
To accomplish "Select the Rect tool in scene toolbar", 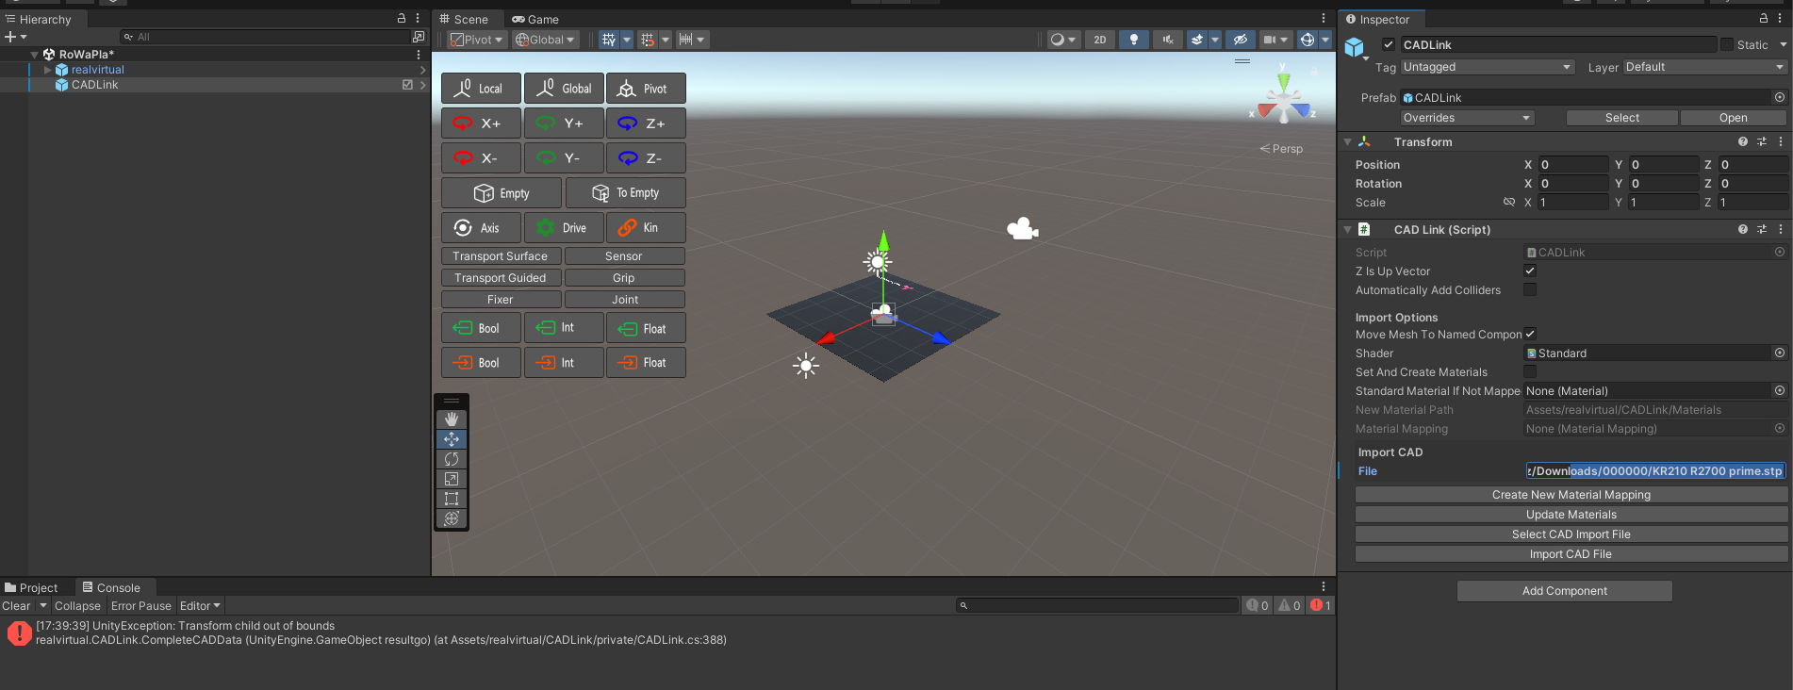I will 452,499.
